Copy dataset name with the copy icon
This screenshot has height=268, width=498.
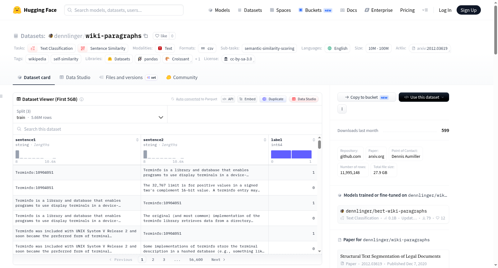tap(146, 36)
